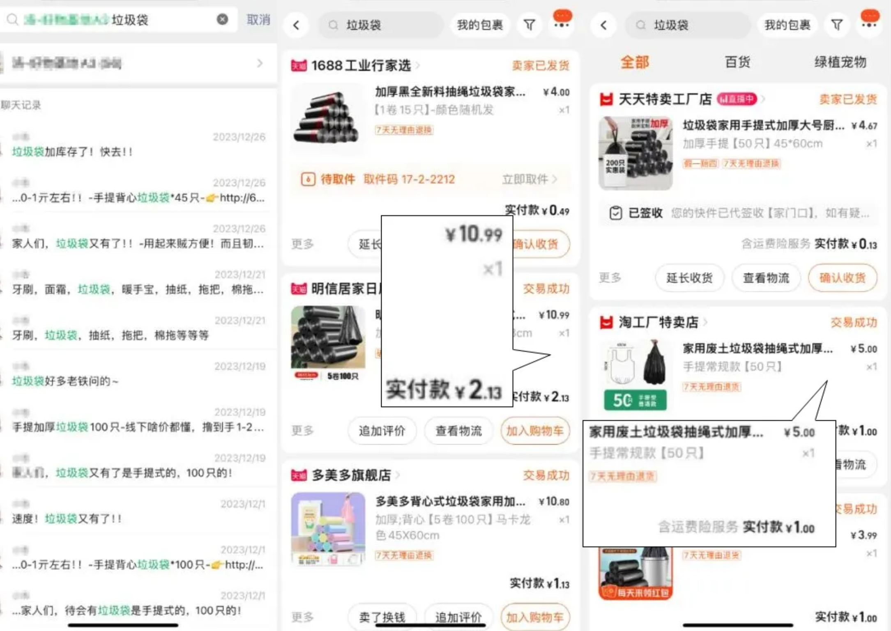The width and height of the screenshot is (891, 631).
Task: Tap 我的包裹 in the right screen
Action: coord(787,25)
